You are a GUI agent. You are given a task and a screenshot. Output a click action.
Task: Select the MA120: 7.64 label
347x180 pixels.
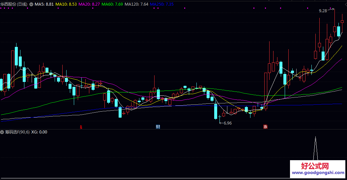136,4
